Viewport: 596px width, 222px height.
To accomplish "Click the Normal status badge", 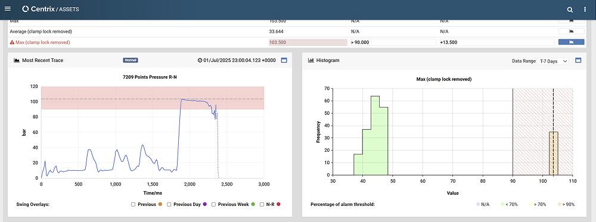I will pos(131,60).
